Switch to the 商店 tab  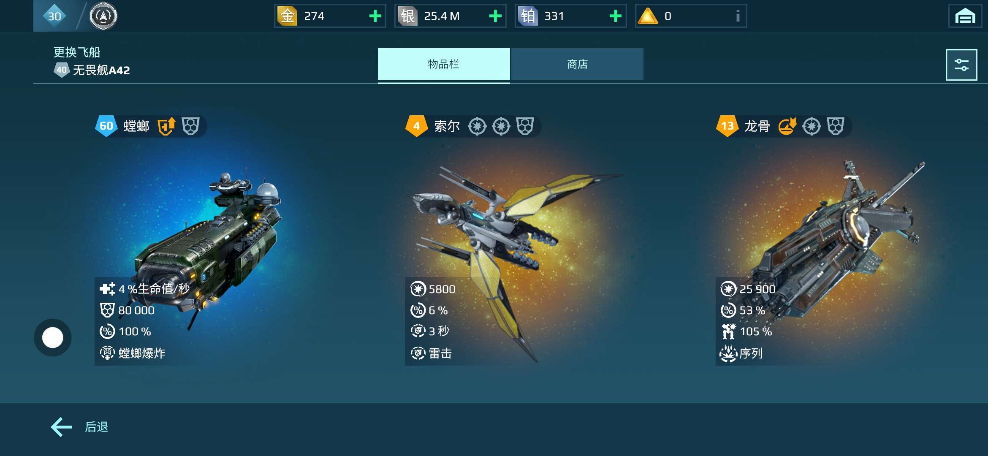click(x=577, y=64)
